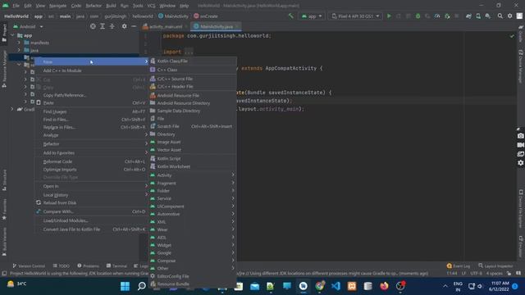
Task: Select C++ Class from New submenu
Action: coord(193,70)
